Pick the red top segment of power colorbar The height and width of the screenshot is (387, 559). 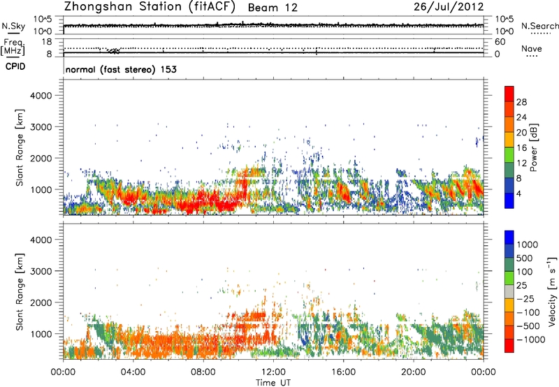point(509,94)
